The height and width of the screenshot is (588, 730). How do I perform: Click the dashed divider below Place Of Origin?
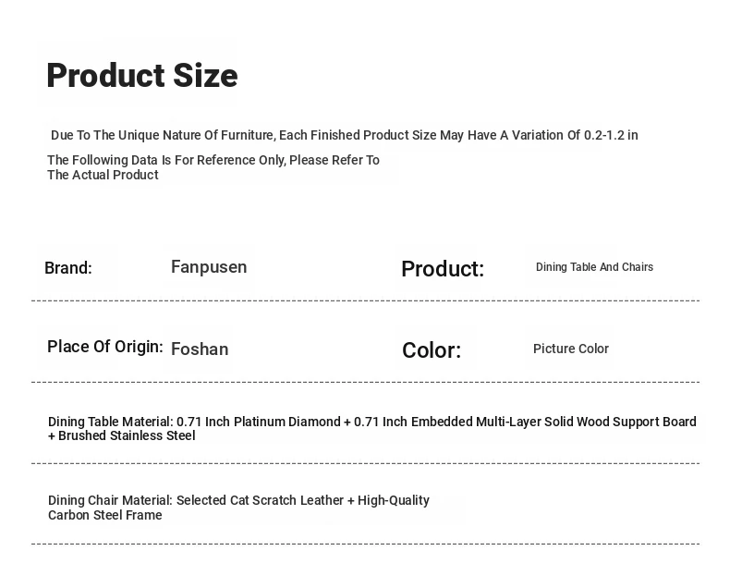click(x=365, y=382)
